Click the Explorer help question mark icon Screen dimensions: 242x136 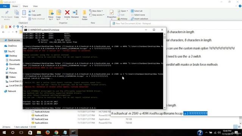[240, 6]
